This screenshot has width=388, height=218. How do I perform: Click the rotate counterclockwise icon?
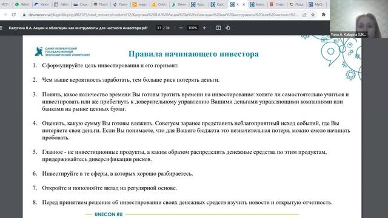tap(228, 28)
